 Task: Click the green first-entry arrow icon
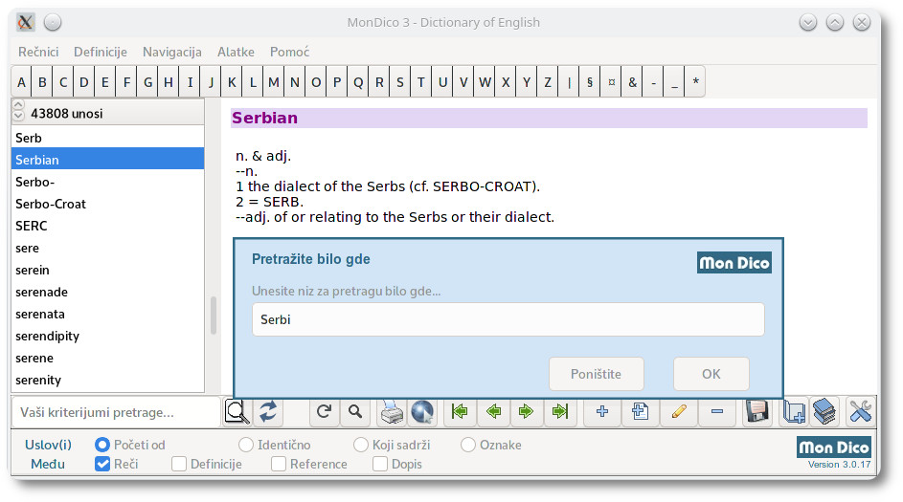click(x=460, y=412)
